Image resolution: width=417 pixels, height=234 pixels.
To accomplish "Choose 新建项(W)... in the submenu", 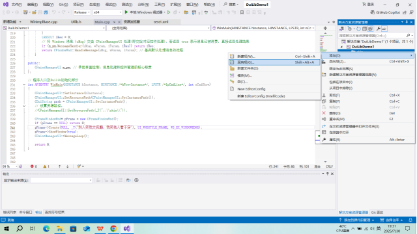I will (x=274, y=57).
